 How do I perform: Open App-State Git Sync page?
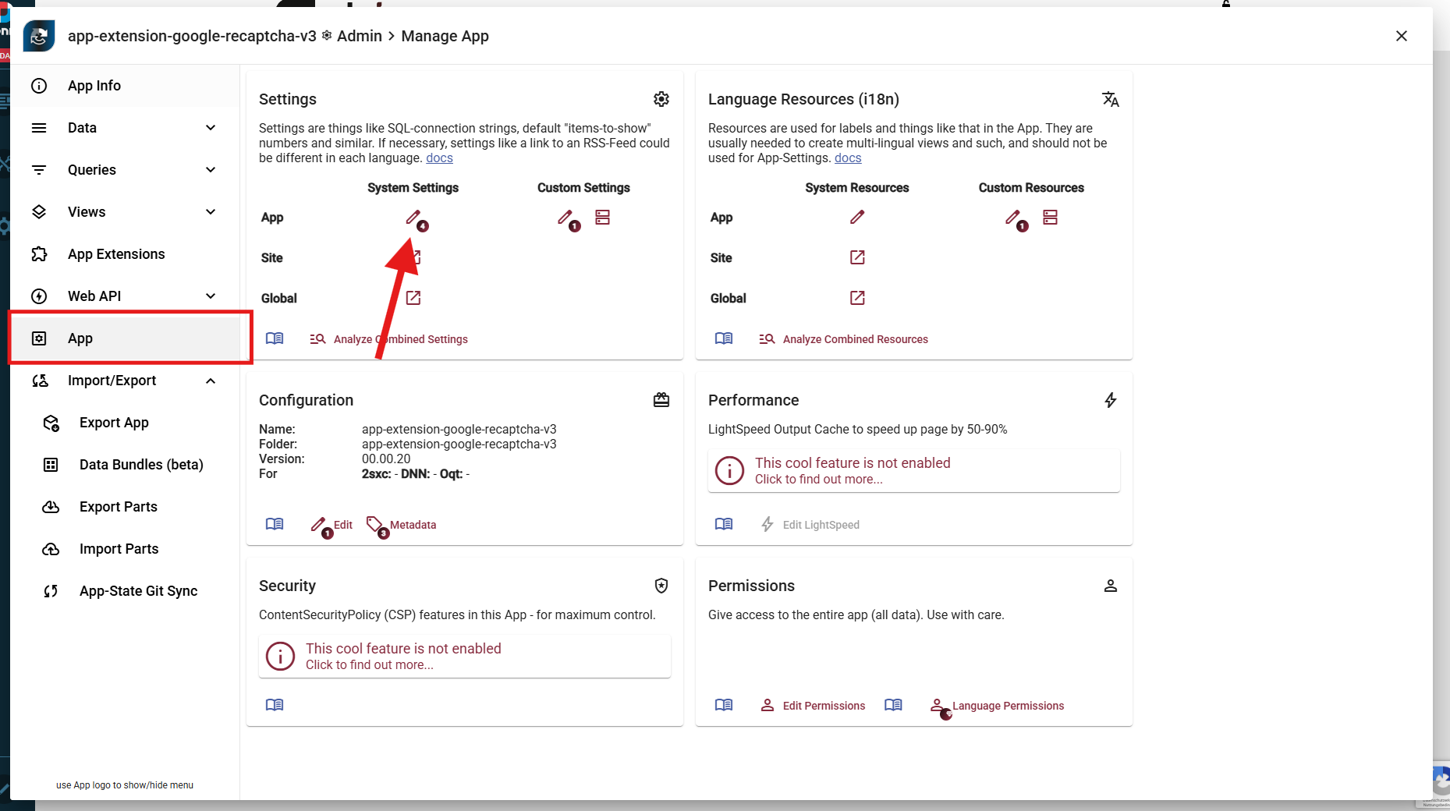(138, 591)
